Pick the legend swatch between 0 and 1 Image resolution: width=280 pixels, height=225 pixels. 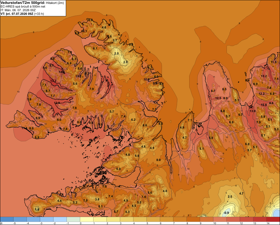87,219
